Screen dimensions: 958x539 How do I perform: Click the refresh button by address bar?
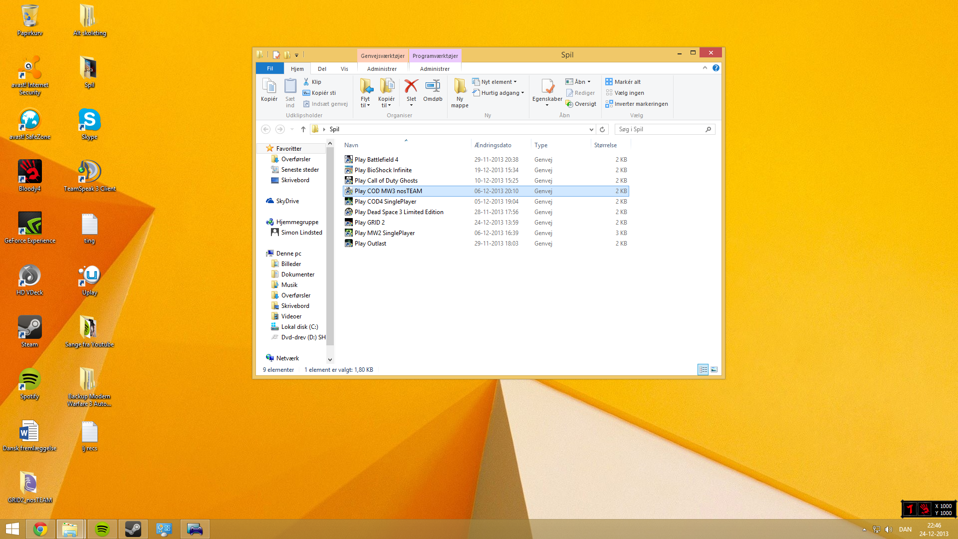602,129
